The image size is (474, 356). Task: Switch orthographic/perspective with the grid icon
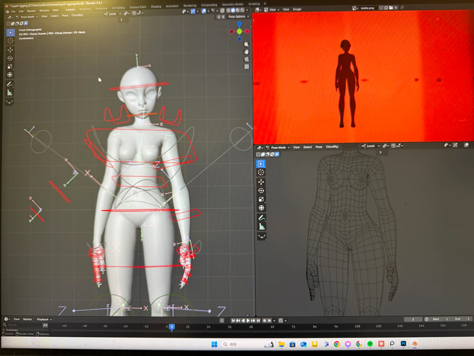click(246, 67)
